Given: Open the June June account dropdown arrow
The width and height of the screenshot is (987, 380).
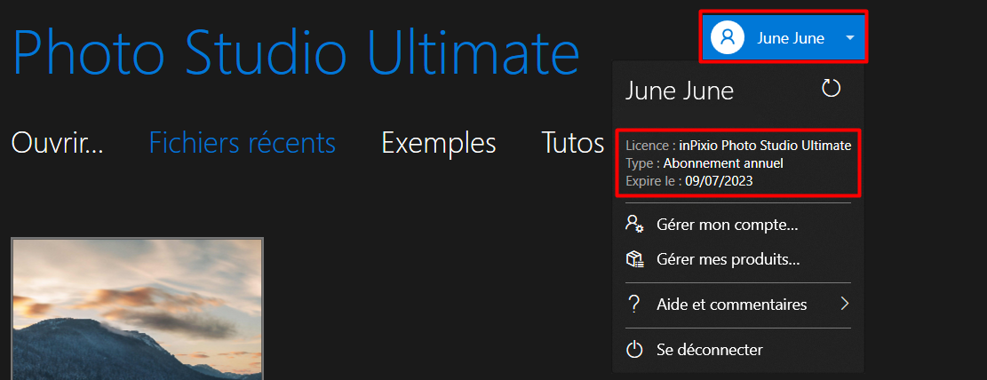Looking at the screenshot, I should [850, 38].
